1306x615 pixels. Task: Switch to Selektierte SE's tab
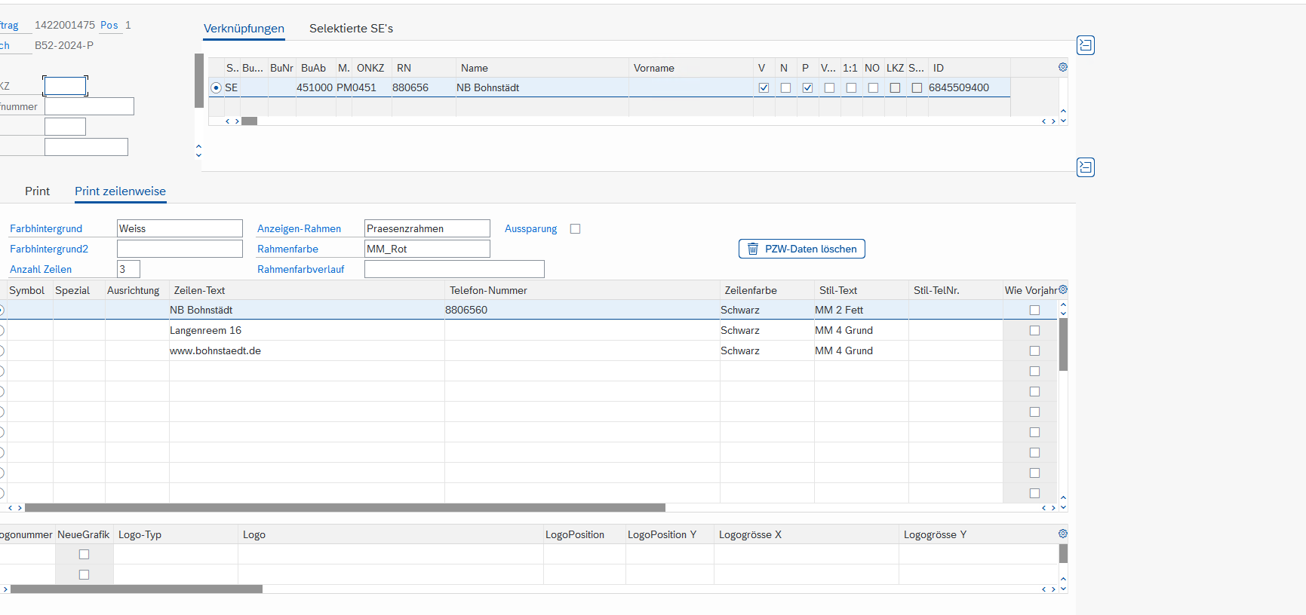[x=351, y=29]
